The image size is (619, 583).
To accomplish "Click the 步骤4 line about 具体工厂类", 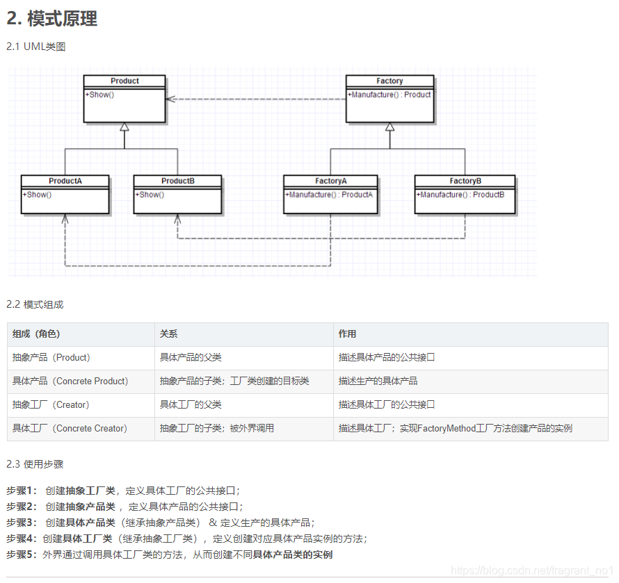I will (x=187, y=539).
